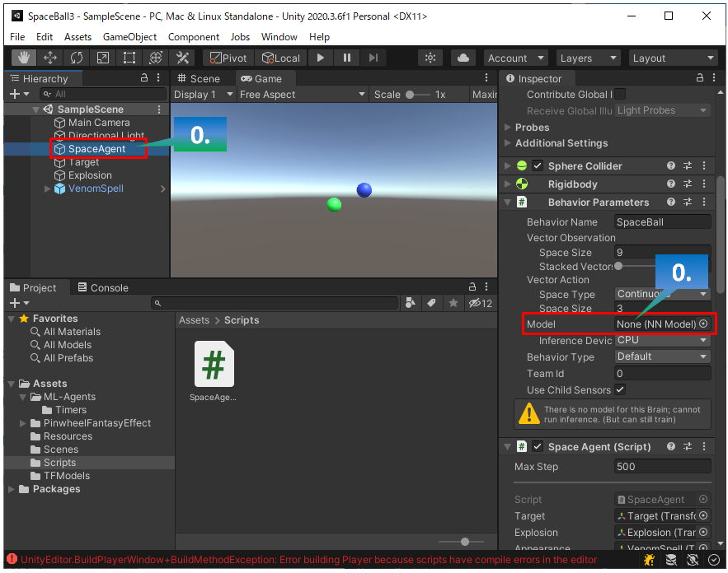Search by type in Project
Screen dimensions: 728x573
point(411,303)
